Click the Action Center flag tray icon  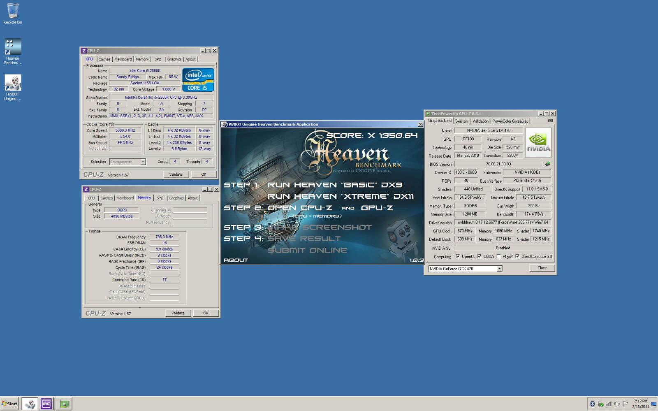click(625, 404)
